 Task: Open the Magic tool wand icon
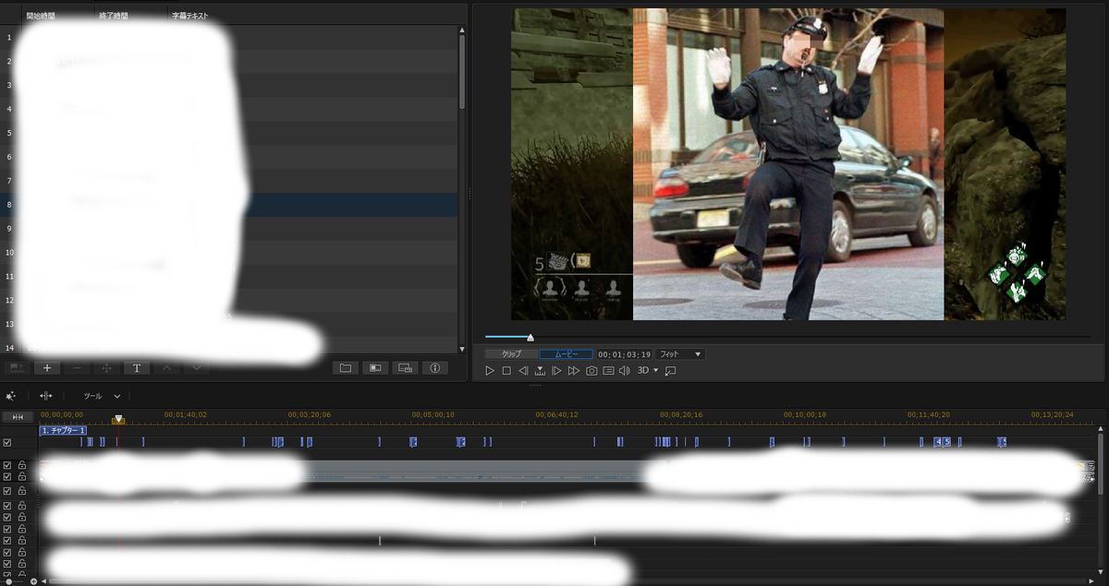(11, 395)
